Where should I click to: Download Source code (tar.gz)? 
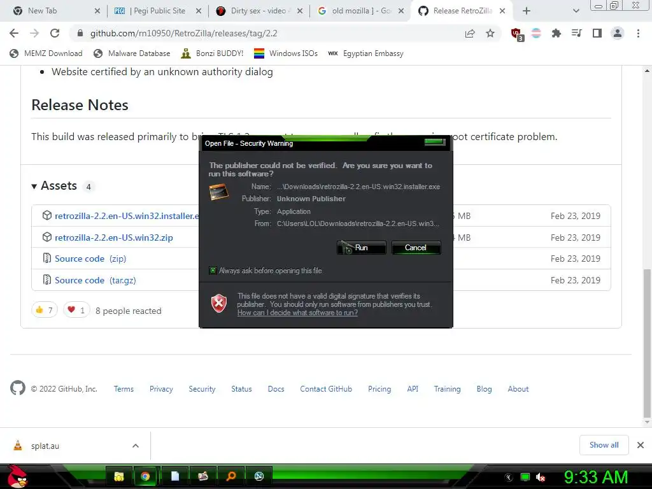(96, 280)
